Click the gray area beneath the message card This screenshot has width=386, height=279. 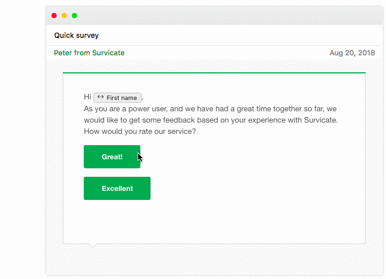214,260
